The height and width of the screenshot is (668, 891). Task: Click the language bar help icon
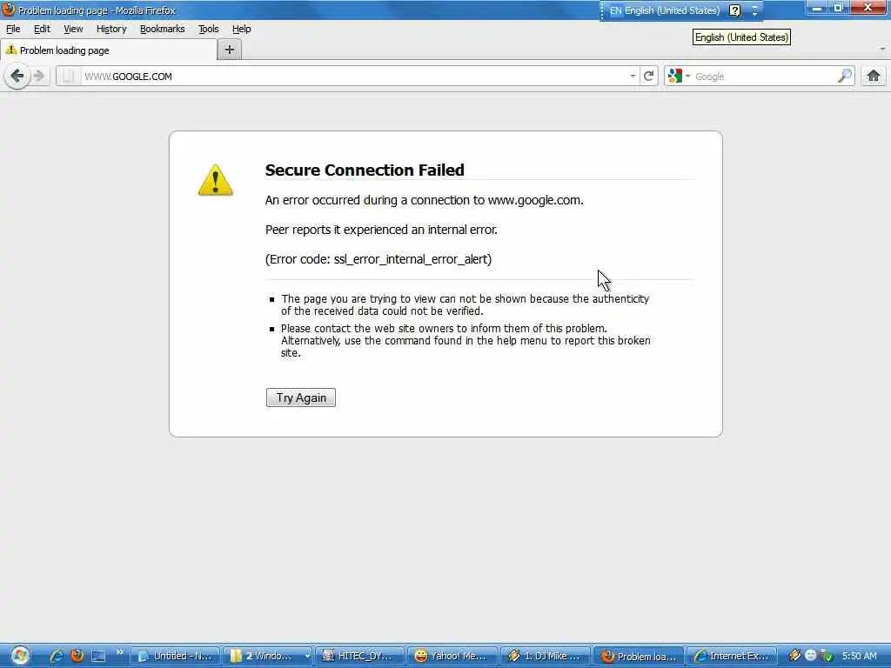(x=734, y=10)
